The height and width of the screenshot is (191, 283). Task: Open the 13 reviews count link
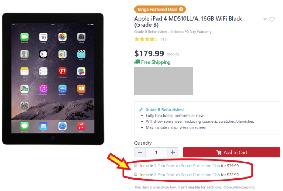(x=164, y=39)
